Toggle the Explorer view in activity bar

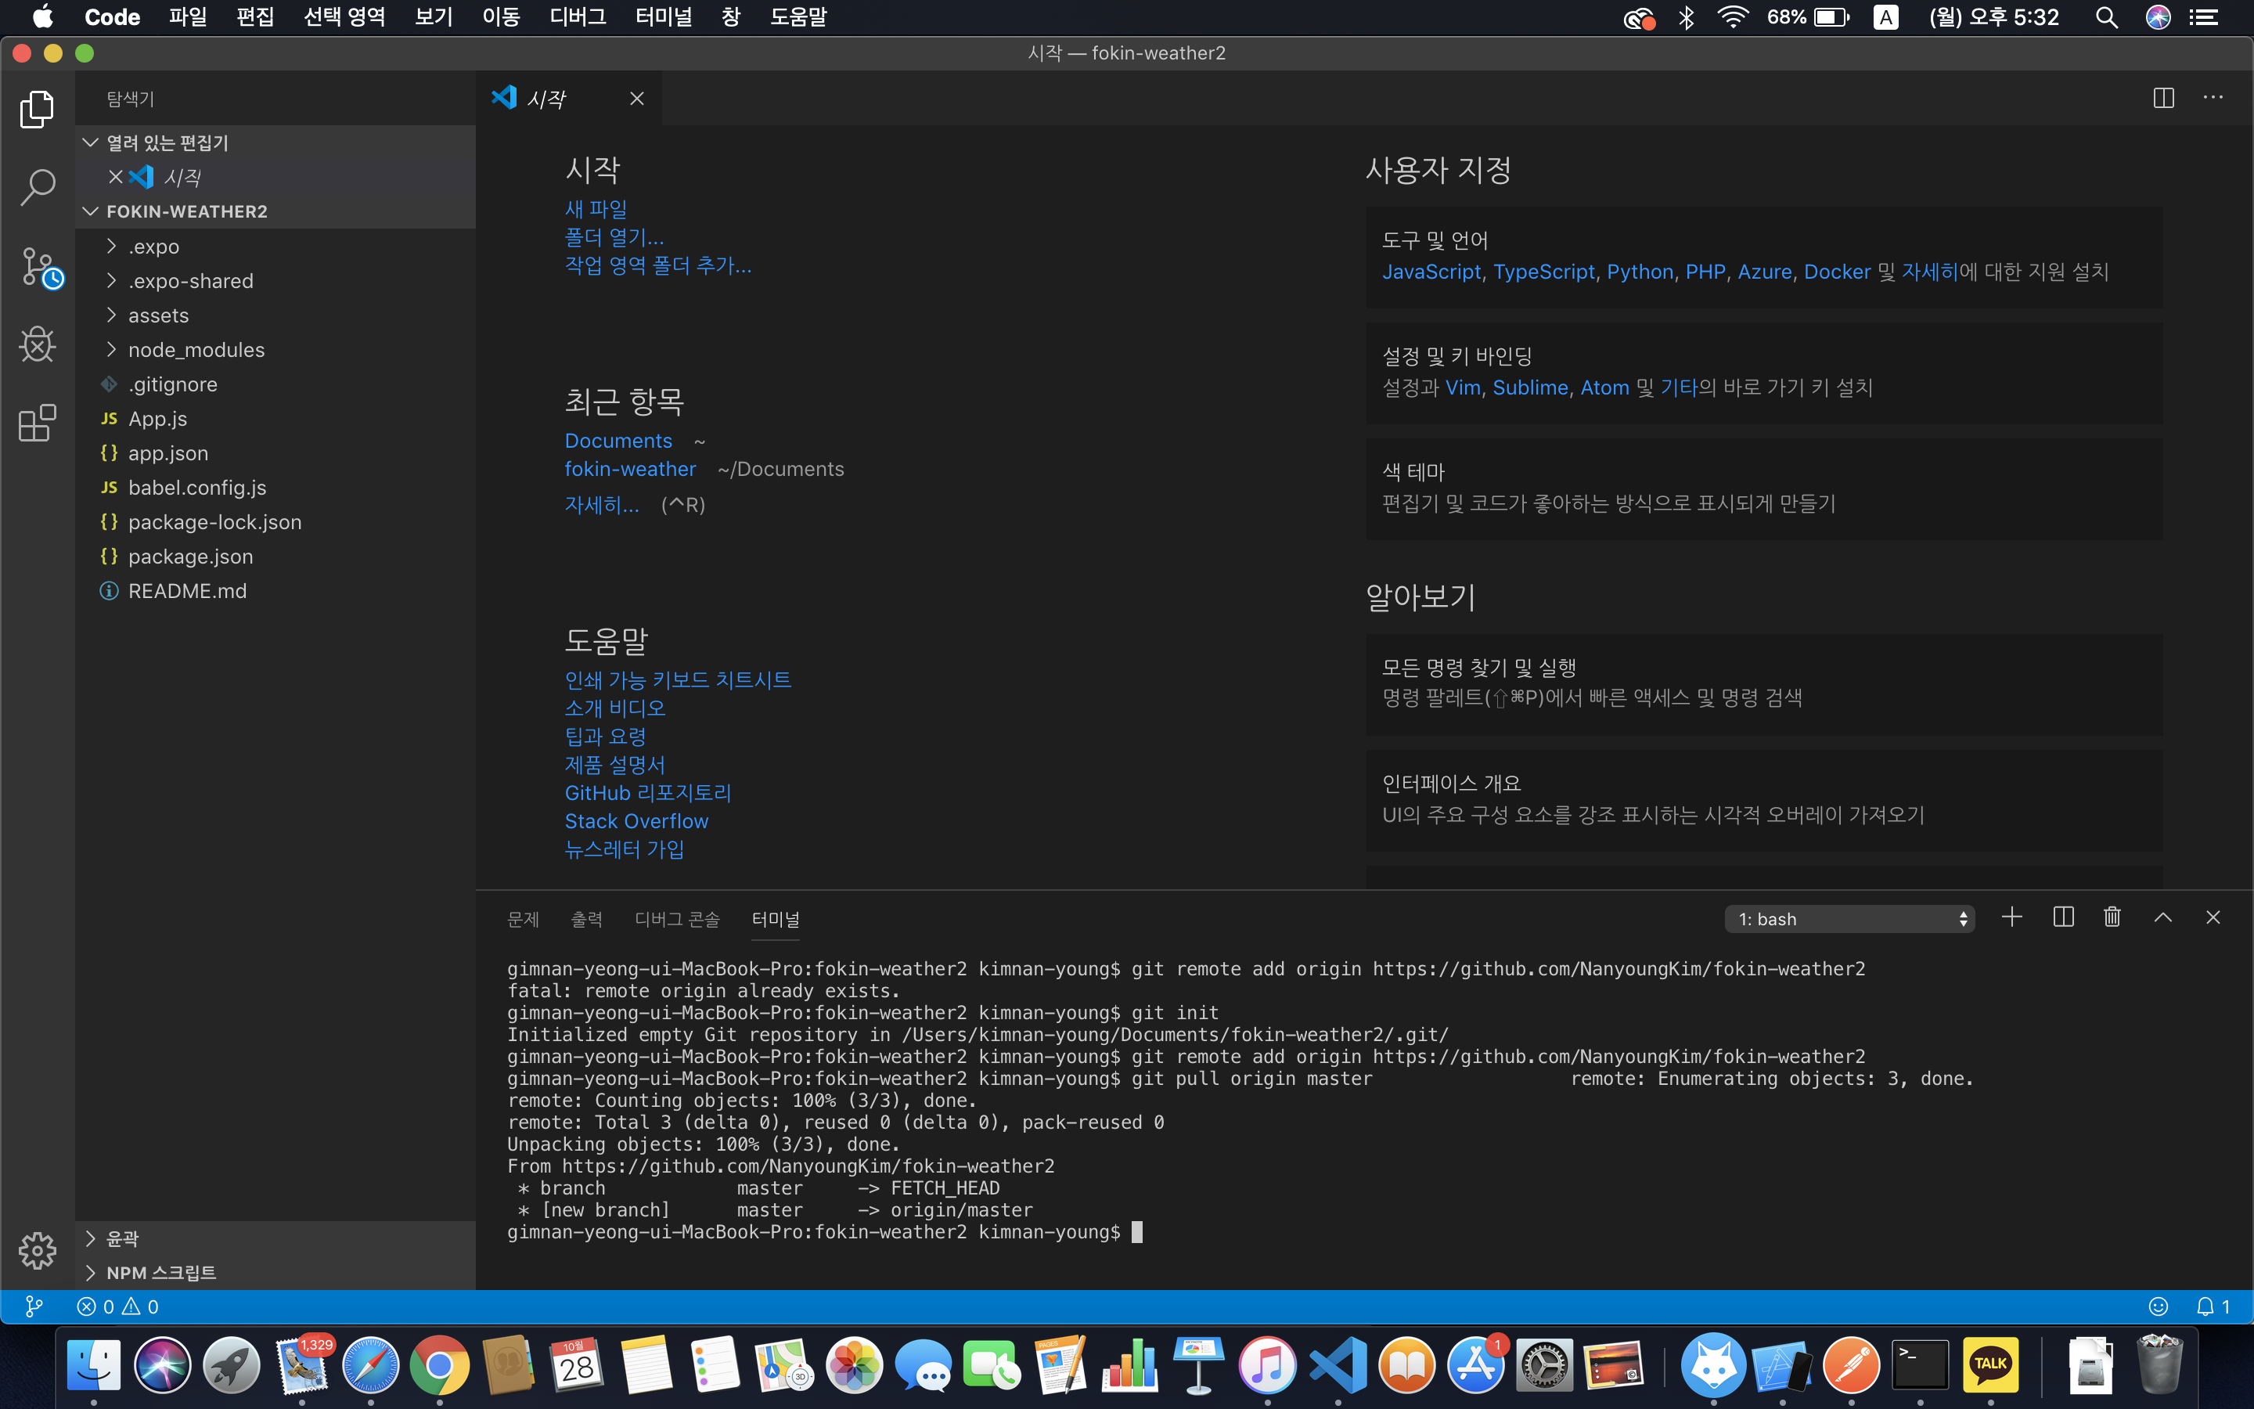click(38, 109)
